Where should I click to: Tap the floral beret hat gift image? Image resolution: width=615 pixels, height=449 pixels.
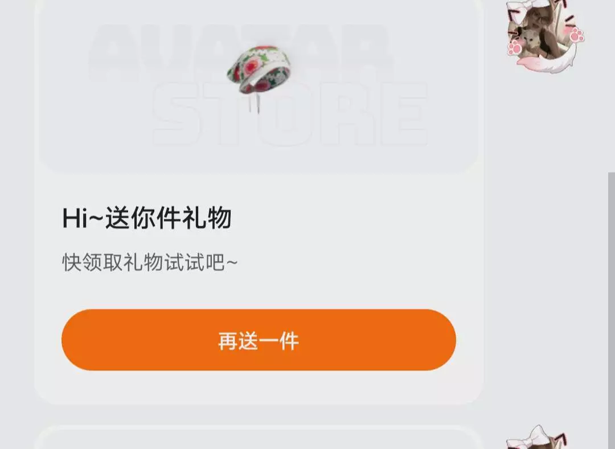click(259, 70)
